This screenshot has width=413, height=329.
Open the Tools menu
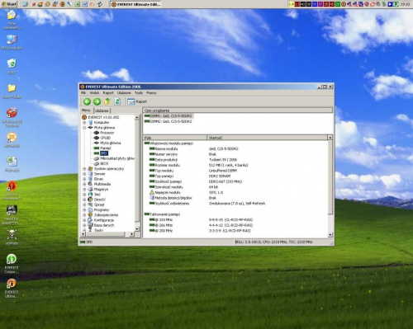(139, 93)
